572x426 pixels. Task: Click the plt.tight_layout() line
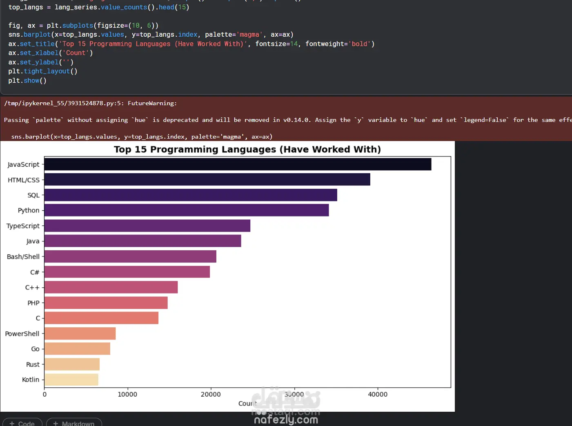43,71
